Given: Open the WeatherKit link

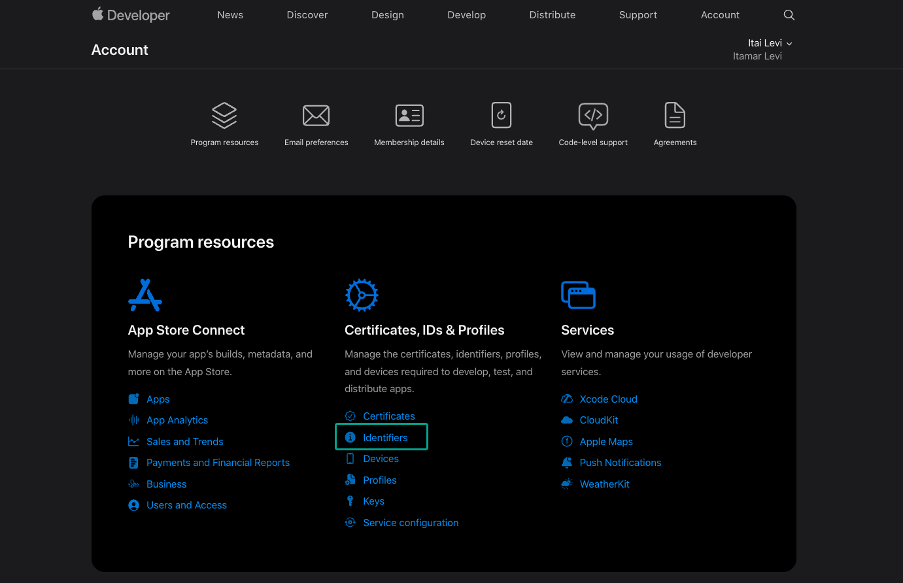Looking at the screenshot, I should click(x=605, y=484).
